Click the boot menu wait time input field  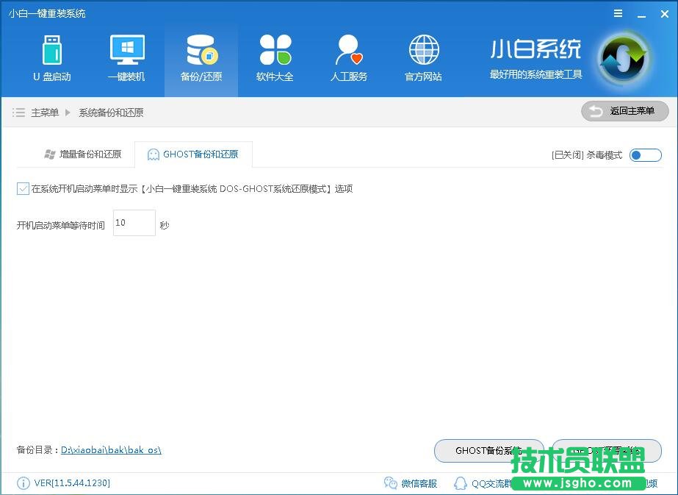[x=133, y=223]
